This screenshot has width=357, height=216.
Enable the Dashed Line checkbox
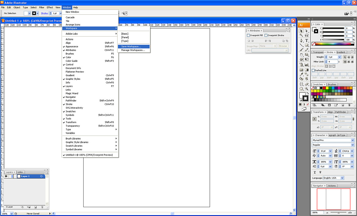click(x=313, y=70)
